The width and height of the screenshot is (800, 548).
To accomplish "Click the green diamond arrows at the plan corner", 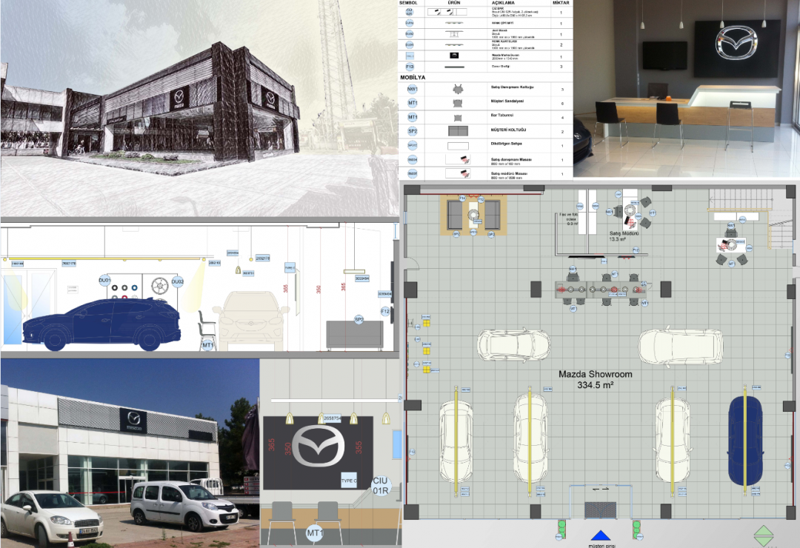I will [764, 535].
